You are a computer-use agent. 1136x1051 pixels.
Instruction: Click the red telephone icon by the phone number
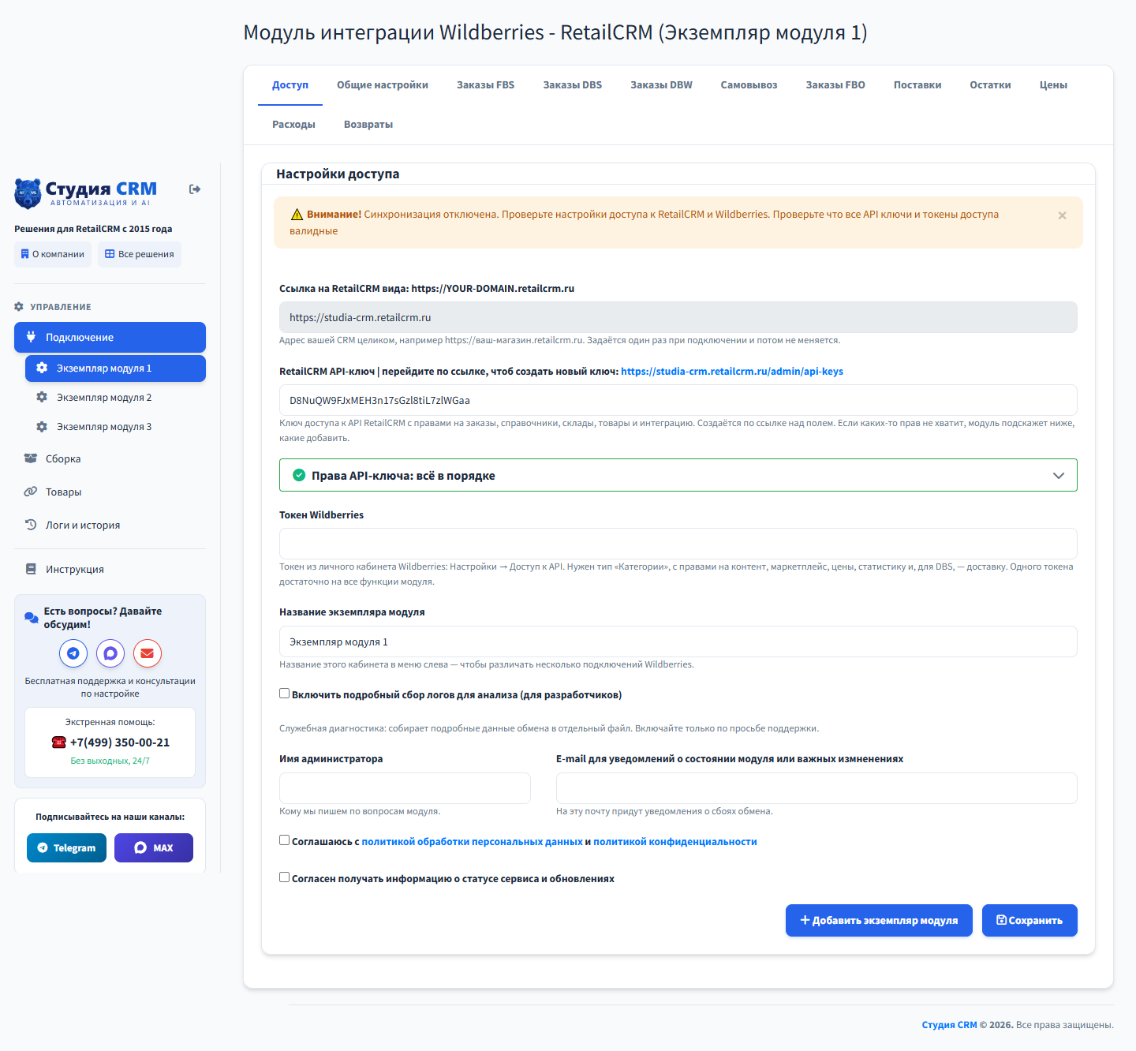(58, 742)
